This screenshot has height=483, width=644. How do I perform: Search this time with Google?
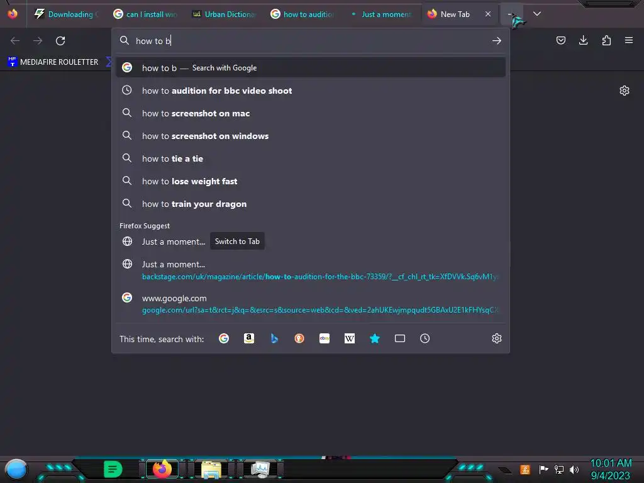point(224,338)
